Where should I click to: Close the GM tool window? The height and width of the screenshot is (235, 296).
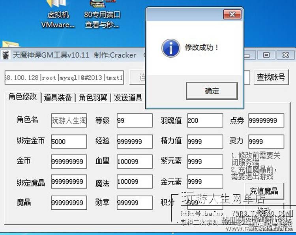pos(286,55)
